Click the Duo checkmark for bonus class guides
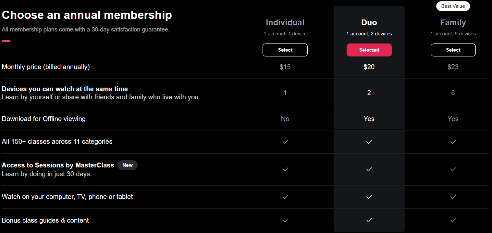 [369, 220]
